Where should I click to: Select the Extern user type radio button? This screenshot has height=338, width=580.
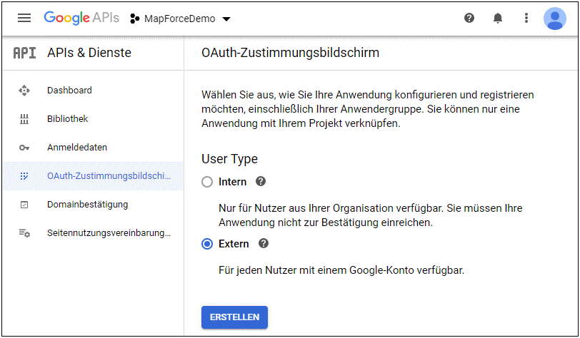(208, 244)
